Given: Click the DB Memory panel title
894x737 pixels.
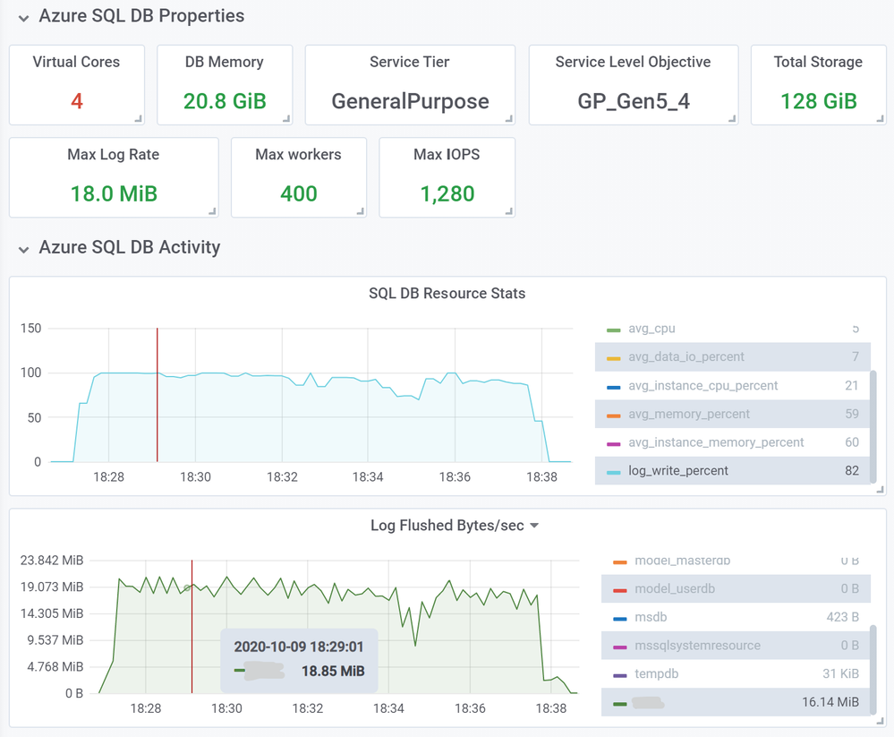Looking at the screenshot, I should tap(224, 62).
